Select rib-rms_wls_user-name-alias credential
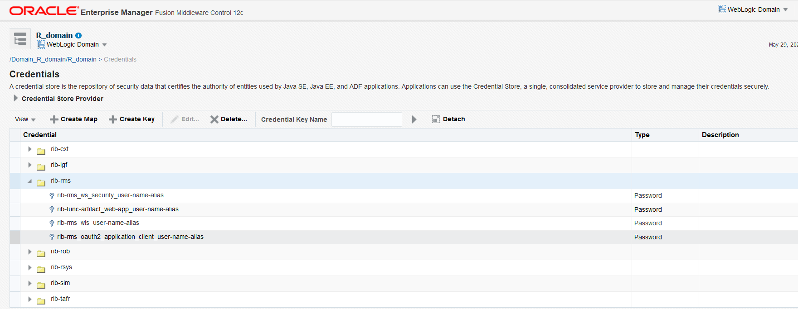Screen dimensions: 798x309 [98, 223]
